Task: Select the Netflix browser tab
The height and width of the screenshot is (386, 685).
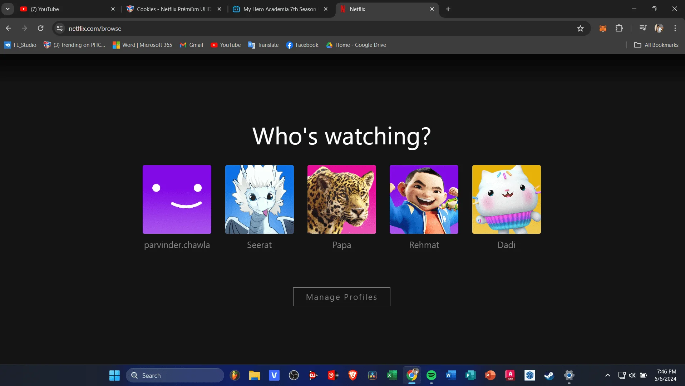Action: coord(387,9)
